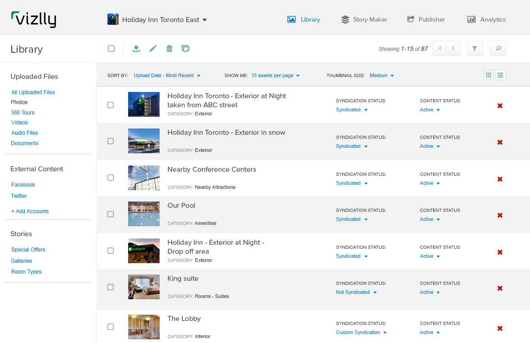Open Documents in sidebar
530x343 pixels.
[24, 143]
